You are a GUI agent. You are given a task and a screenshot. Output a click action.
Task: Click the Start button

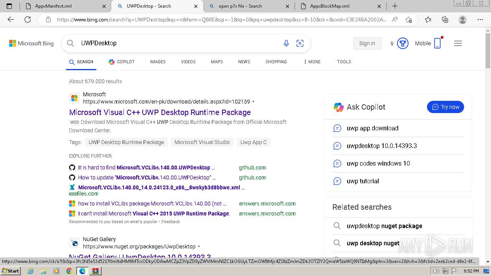11,271
